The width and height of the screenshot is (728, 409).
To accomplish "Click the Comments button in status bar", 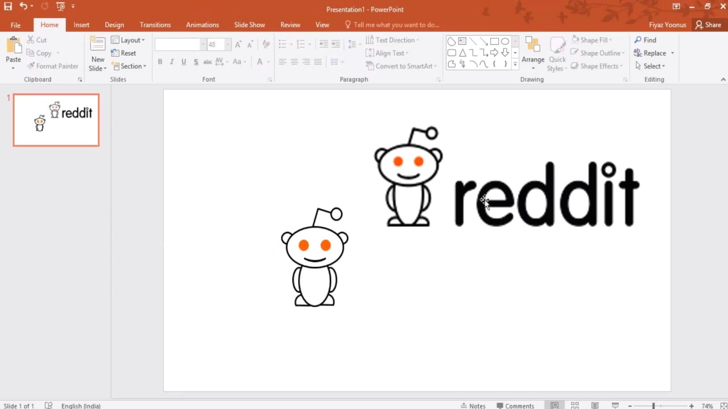I will click(x=515, y=406).
